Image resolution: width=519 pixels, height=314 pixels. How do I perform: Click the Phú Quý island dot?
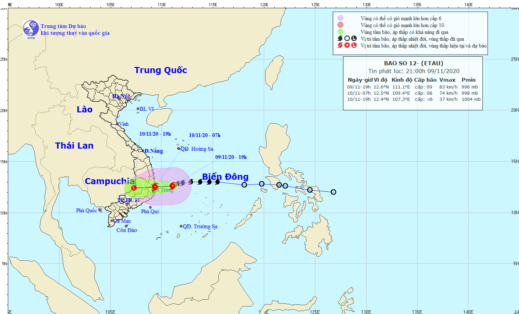click(x=150, y=207)
